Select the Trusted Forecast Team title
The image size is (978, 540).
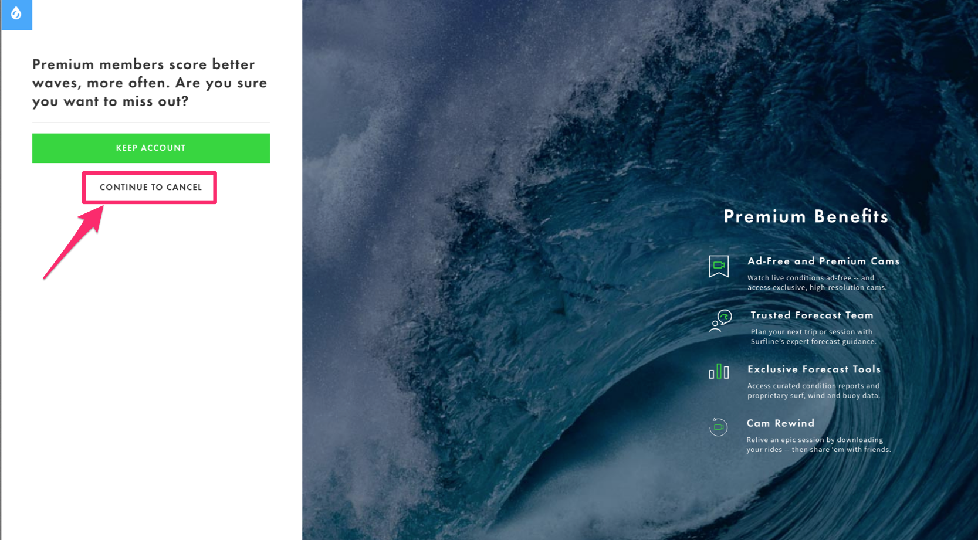click(x=812, y=315)
